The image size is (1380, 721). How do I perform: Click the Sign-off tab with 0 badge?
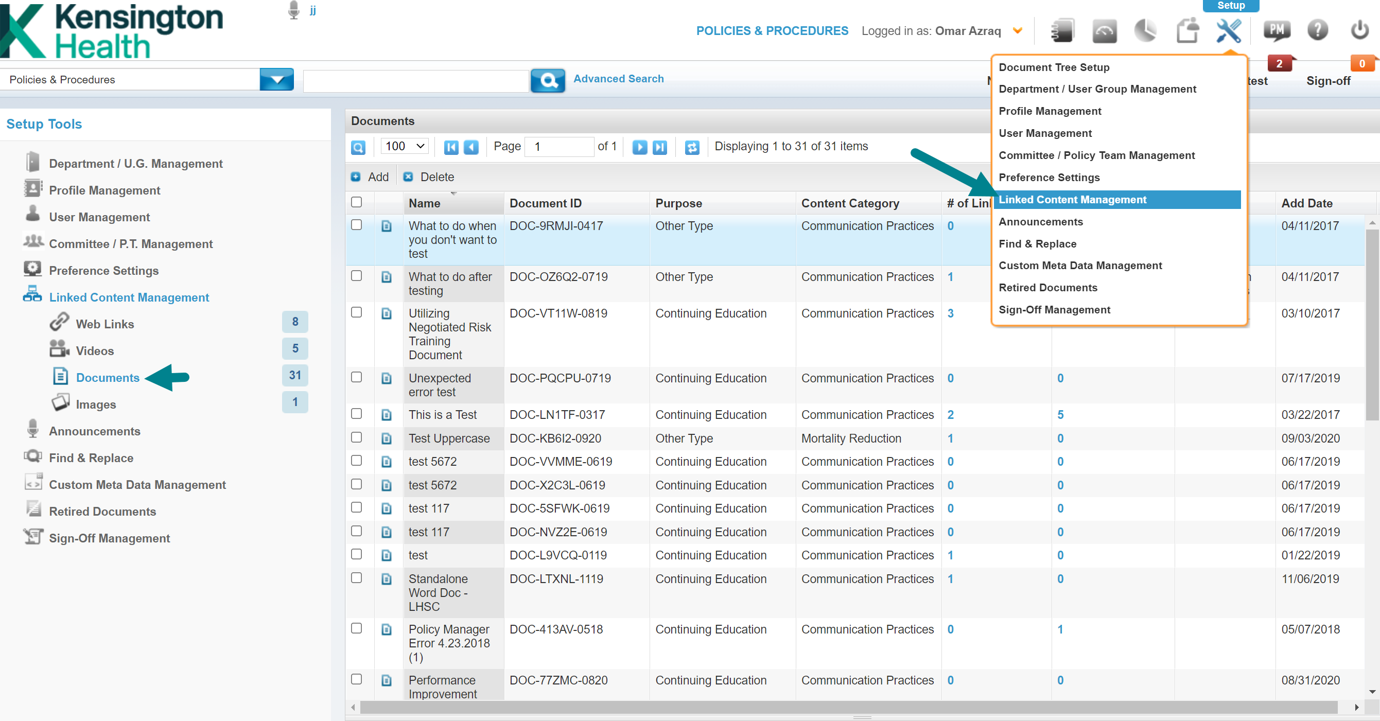(x=1328, y=81)
